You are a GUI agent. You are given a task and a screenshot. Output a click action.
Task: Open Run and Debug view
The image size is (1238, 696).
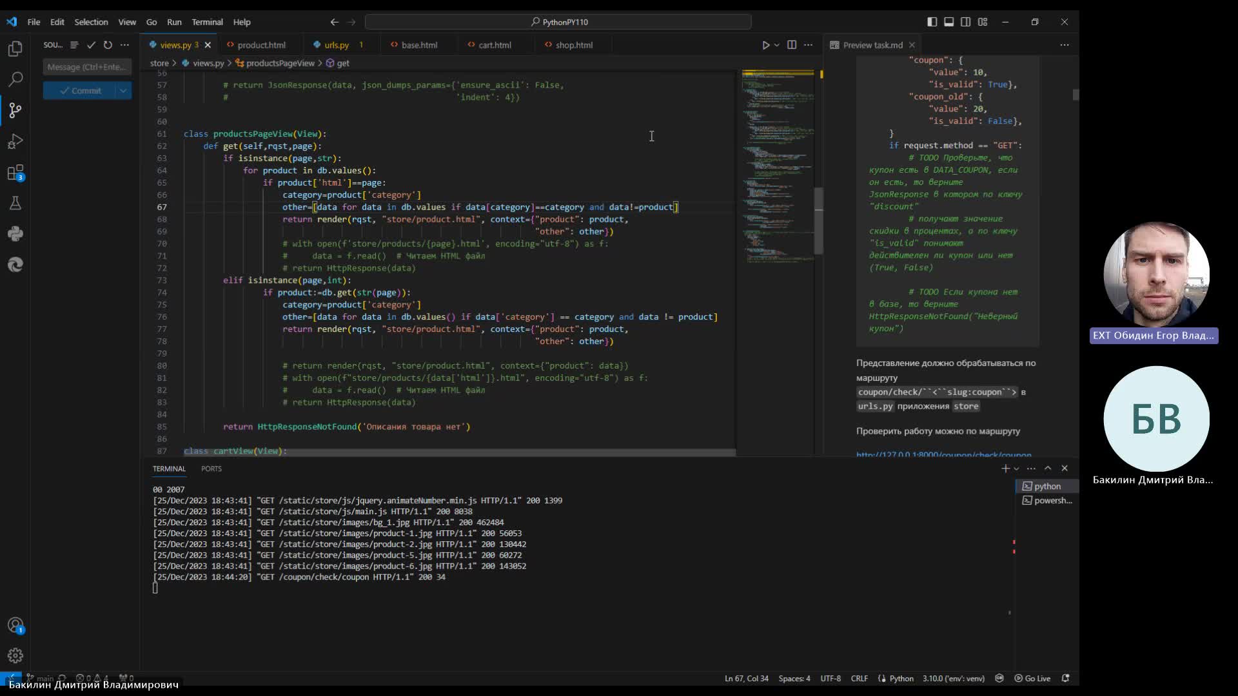(15, 141)
